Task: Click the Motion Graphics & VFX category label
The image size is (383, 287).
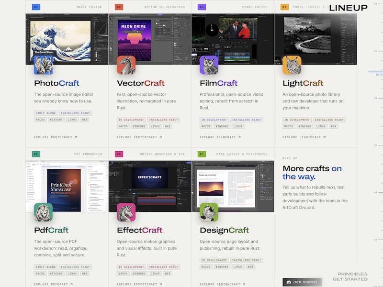Action: (162, 154)
